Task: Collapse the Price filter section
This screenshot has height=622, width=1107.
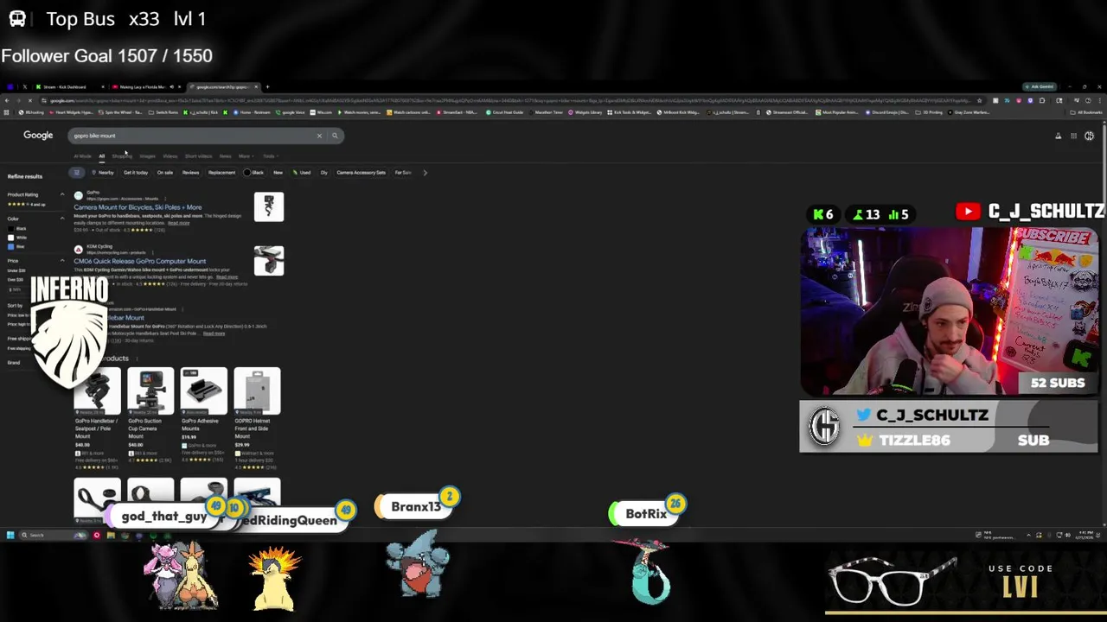Action: click(x=62, y=261)
